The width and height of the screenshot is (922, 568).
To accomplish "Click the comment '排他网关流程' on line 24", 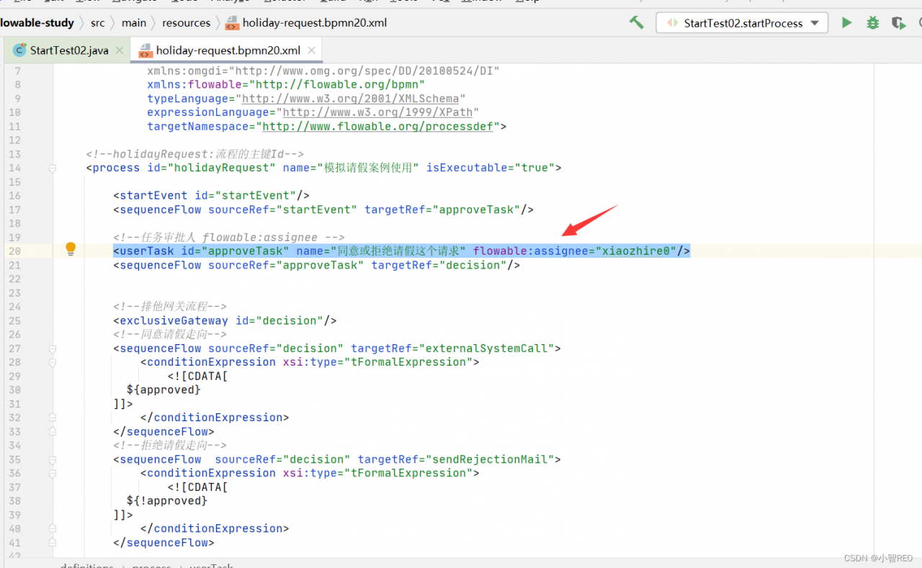I will (x=170, y=307).
